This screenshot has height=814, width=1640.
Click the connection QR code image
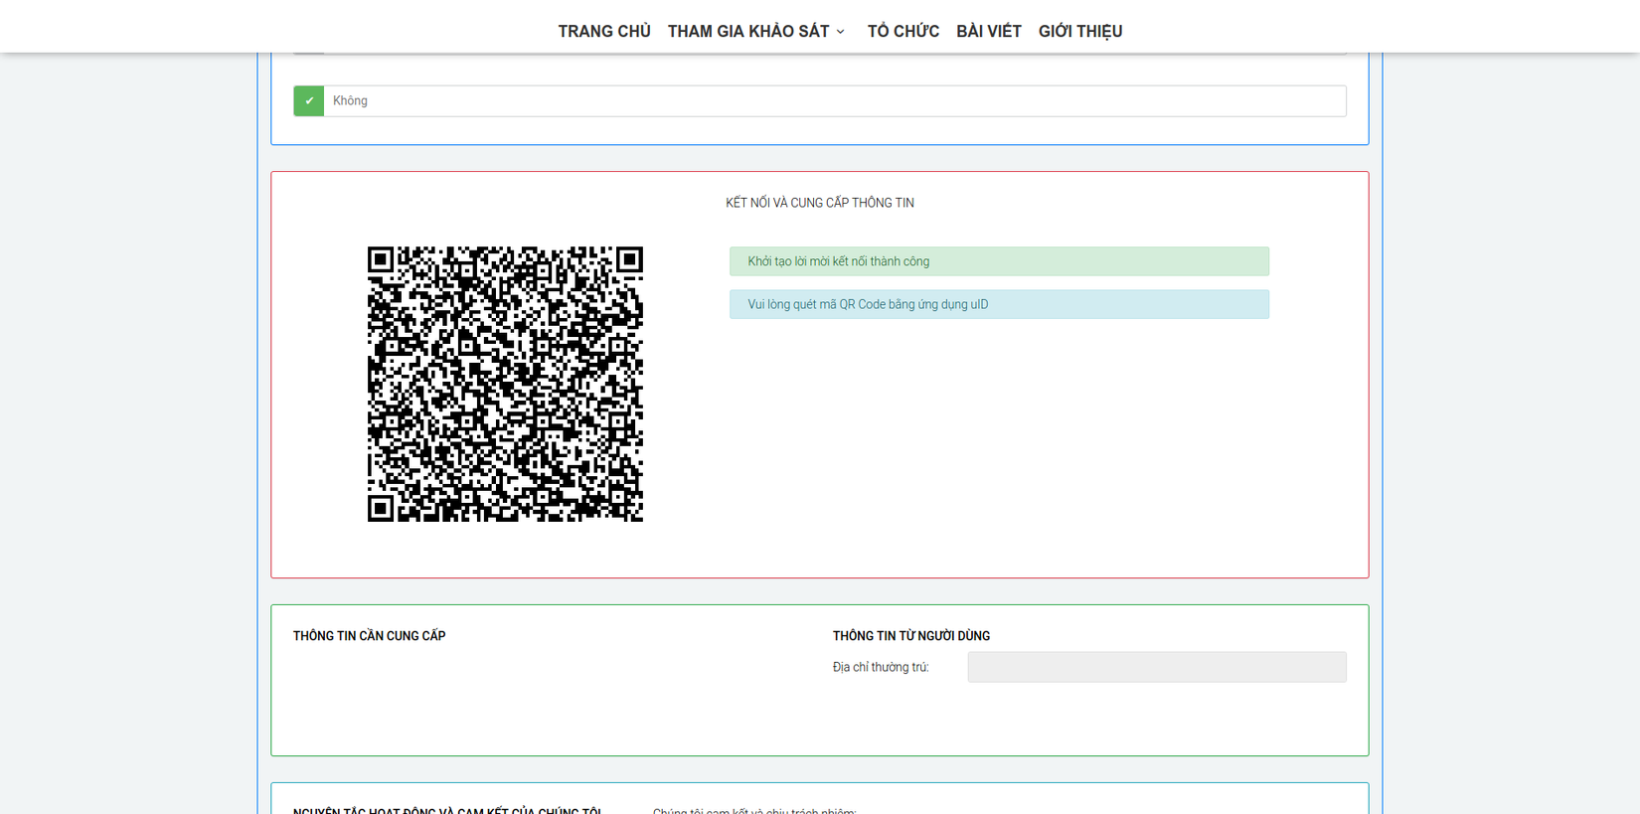tap(505, 384)
